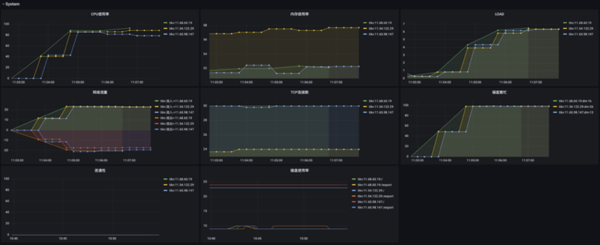Click the 连通性 panel title
Viewport: 600px width, 245px height.
tap(100, 171)
